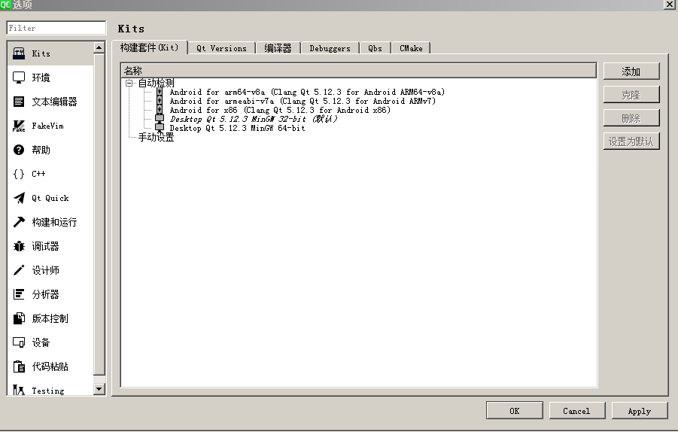Screen dimensions: 678x432
Task: Select Android for armeabi-v7a kit row
Action: click(x=303, y=101)
